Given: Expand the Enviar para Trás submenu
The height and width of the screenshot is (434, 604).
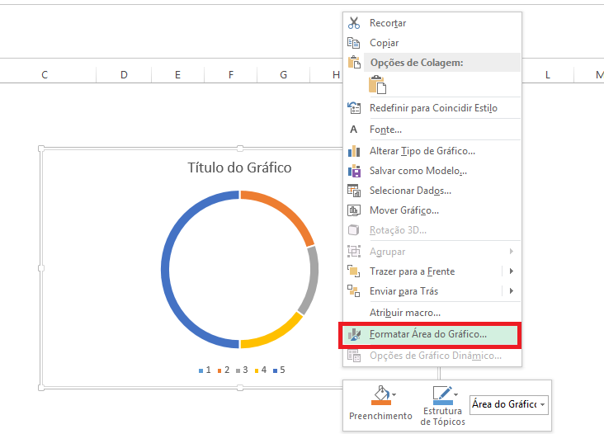Looking at the screenshot, I should [x=512, y=291].
